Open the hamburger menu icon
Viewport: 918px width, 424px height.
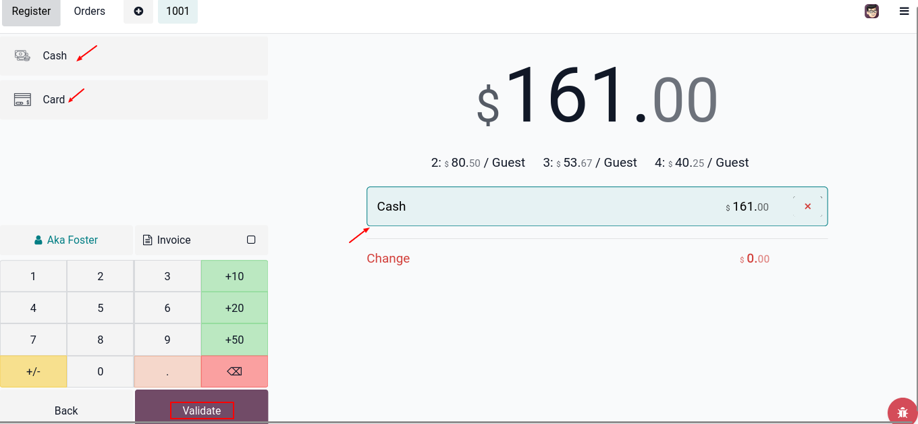(905, 11)
